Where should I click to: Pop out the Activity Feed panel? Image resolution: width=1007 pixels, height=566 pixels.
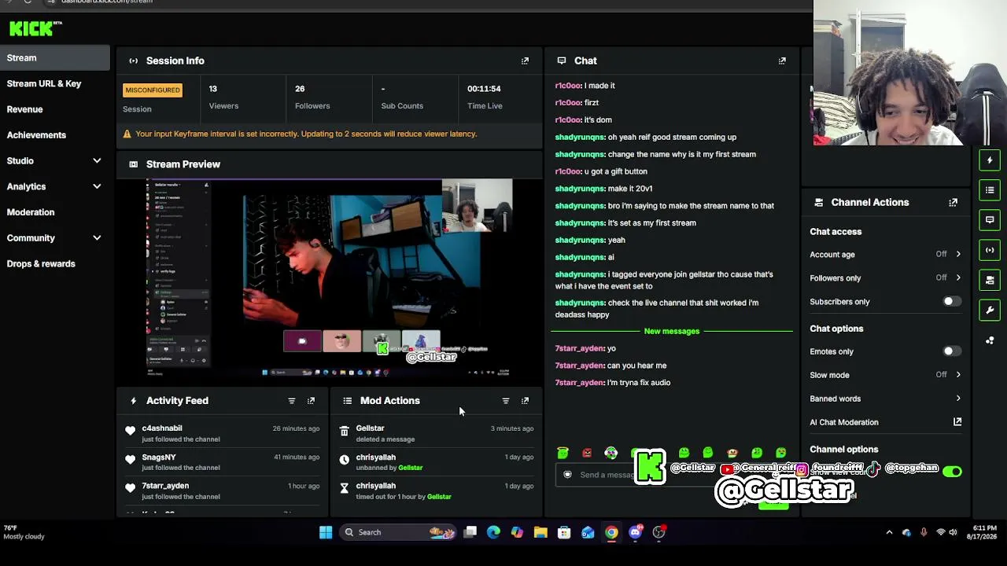[311, 401]
